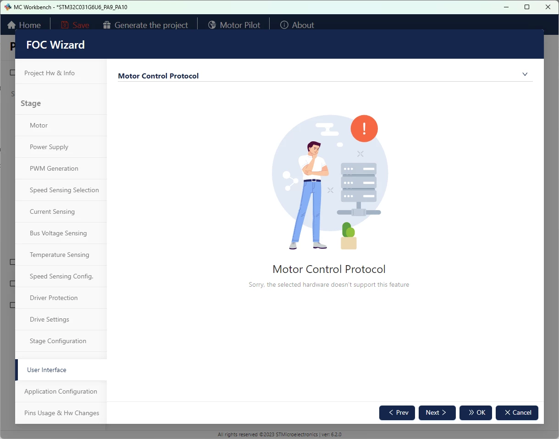Image resolution: width=559 pixels, height=439 pixels.
Task: Open Motor Pilot via its gauge icon
Action: pyautogui.click(x=212, y=25)
